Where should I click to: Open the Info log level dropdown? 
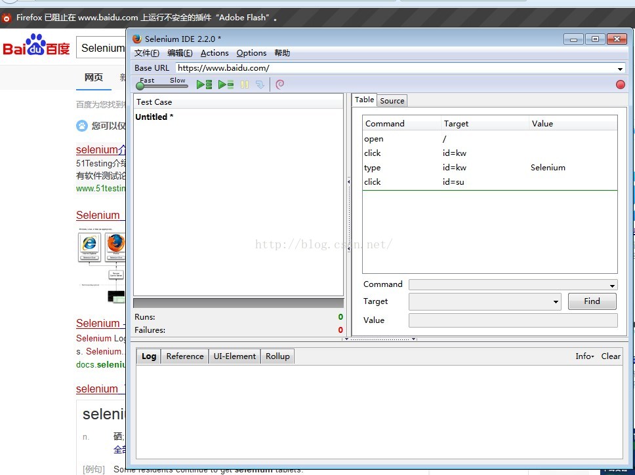(584, 356)
